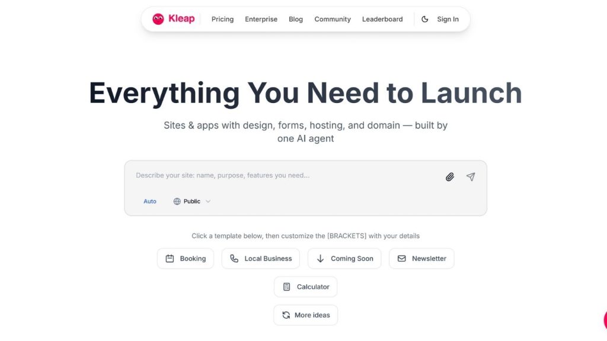
Task: Click the site description input field
Action: click(x=267, y=175)
